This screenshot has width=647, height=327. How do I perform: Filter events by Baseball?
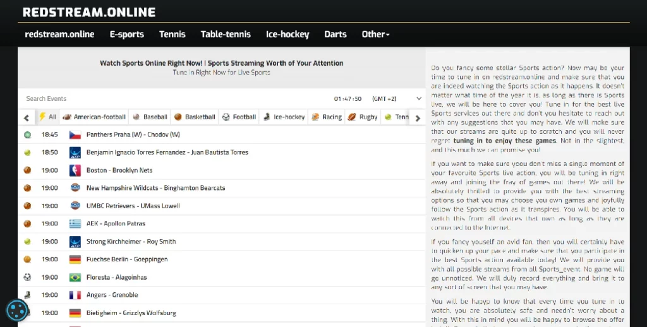150,117
